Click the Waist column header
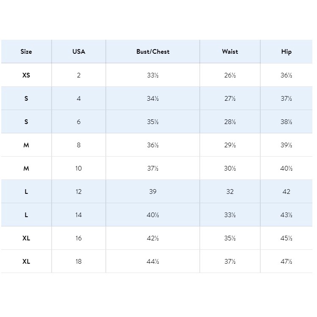Screen dimensions: 317x317 tap(230, 52)
